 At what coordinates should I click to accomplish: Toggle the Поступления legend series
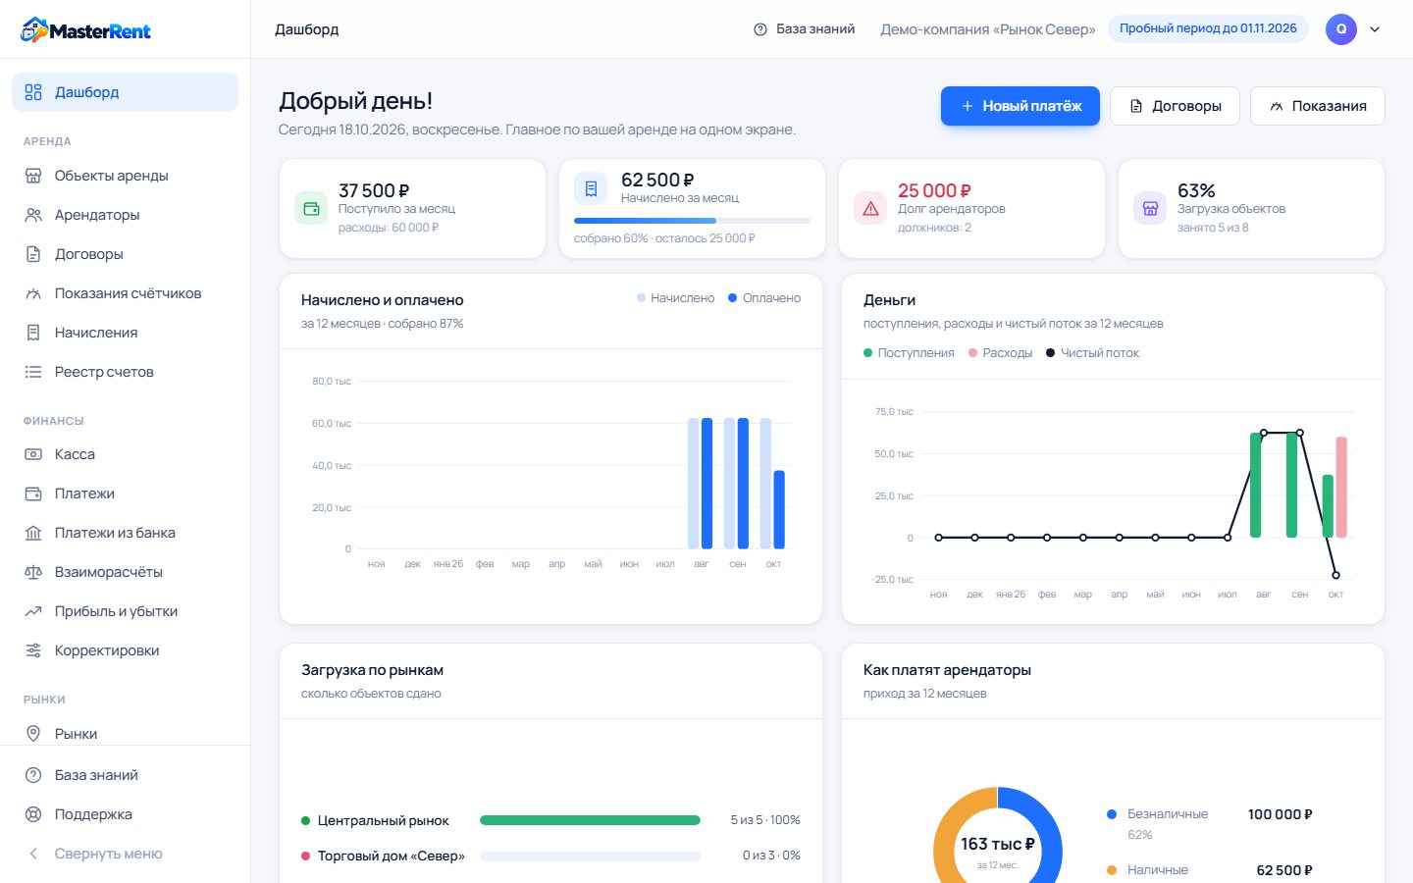[x=909, y=353]
